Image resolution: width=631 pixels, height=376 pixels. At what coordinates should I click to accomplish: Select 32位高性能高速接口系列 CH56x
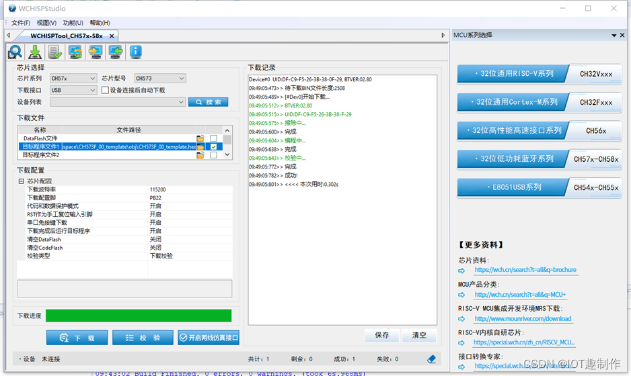[x=540, y=130]
